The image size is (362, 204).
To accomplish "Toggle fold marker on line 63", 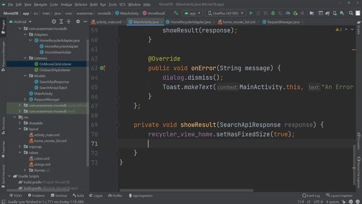I will tap(117, 68).
